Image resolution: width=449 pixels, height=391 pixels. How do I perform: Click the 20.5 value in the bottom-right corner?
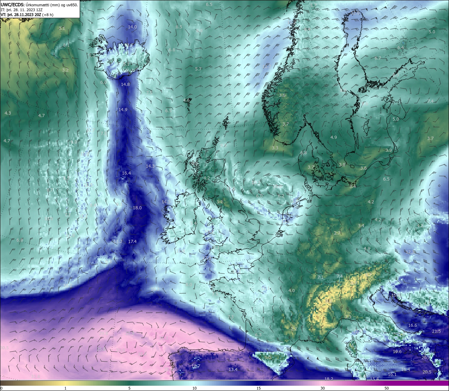click(x=427, y=372)
